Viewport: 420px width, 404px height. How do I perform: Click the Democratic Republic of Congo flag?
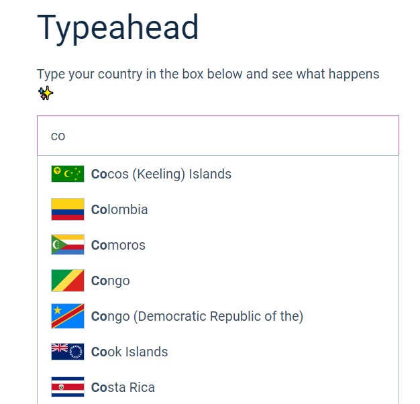click(68, 316)
